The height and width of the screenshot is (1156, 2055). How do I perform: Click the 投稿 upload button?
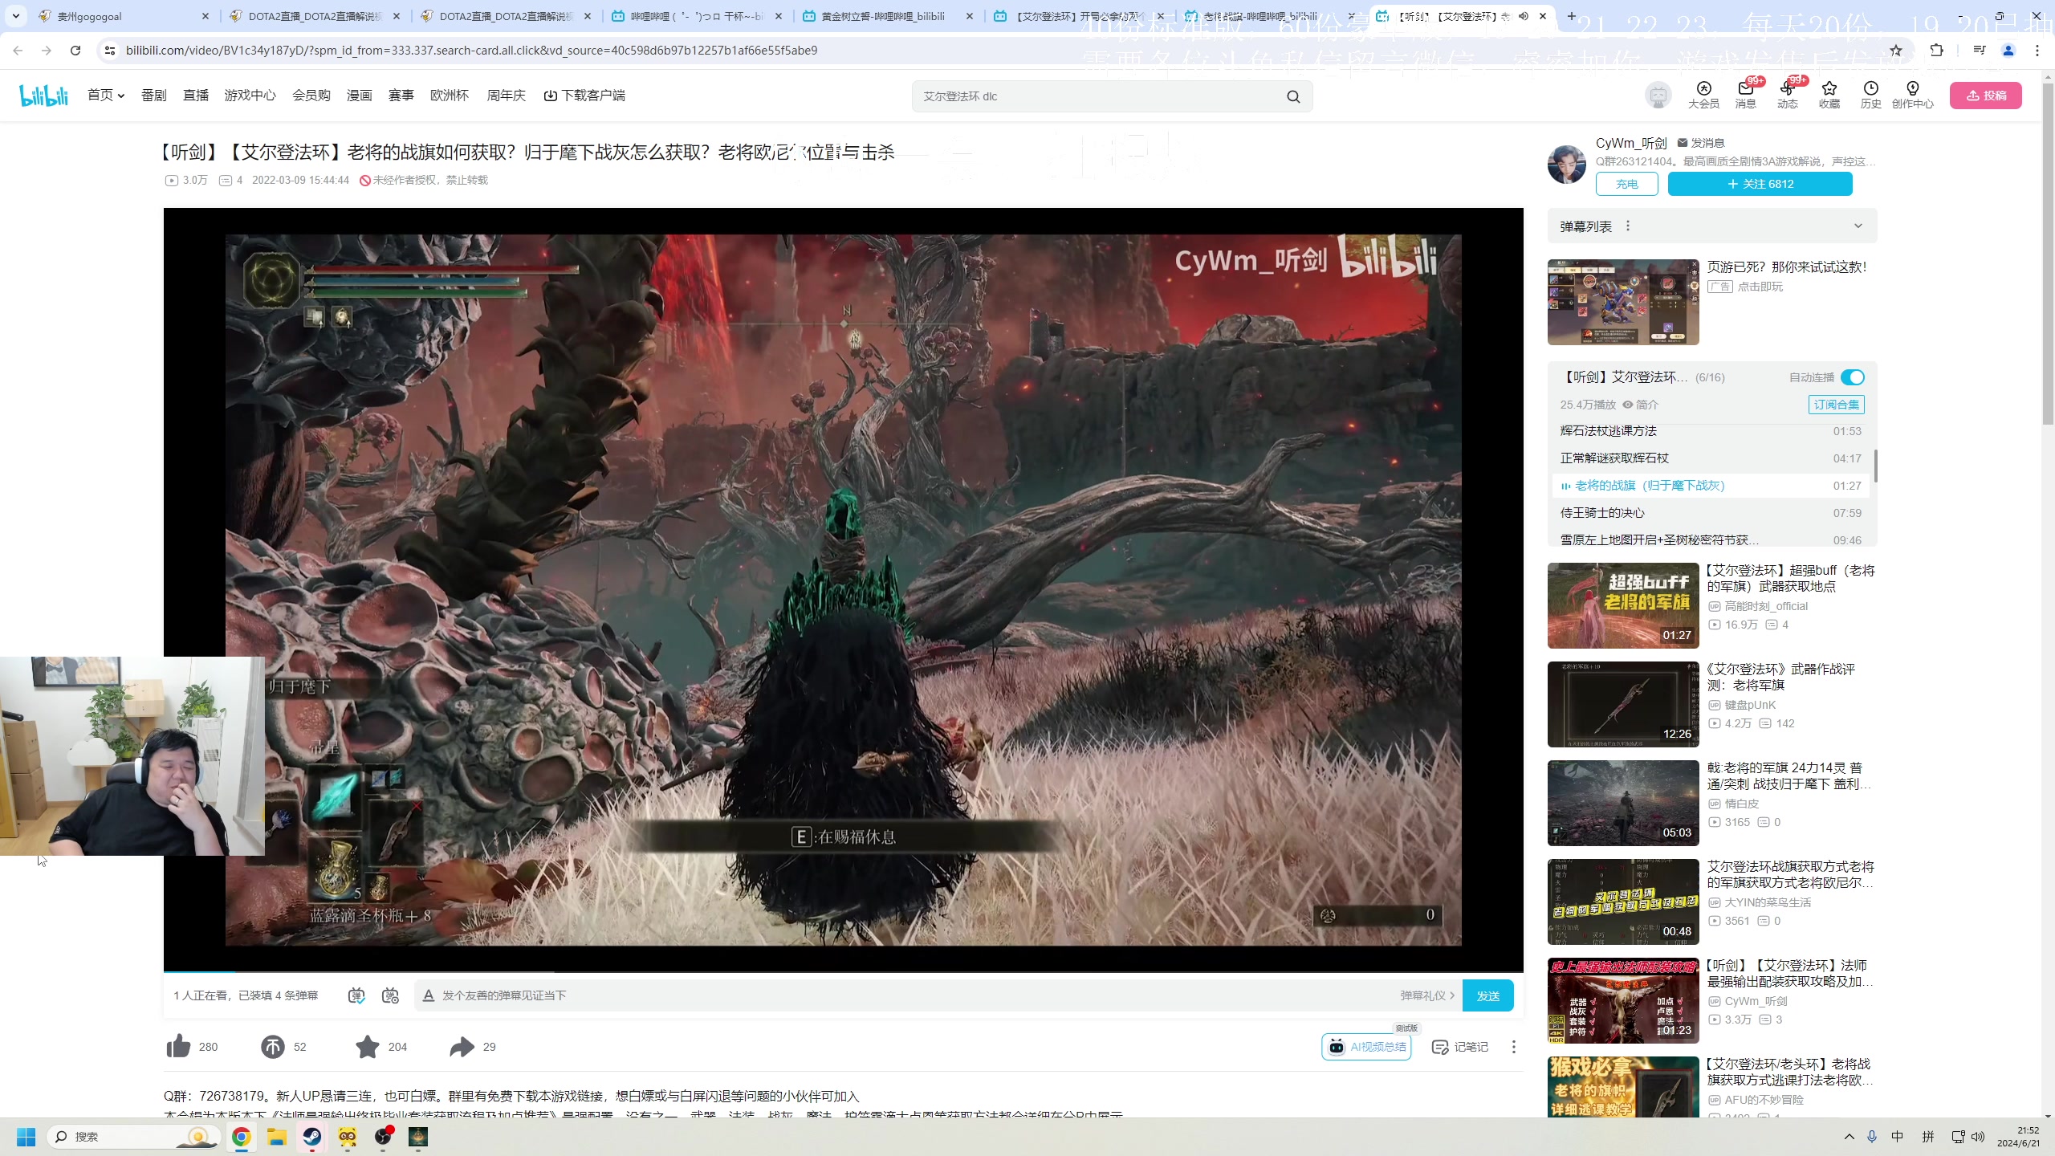[1986, 96]
